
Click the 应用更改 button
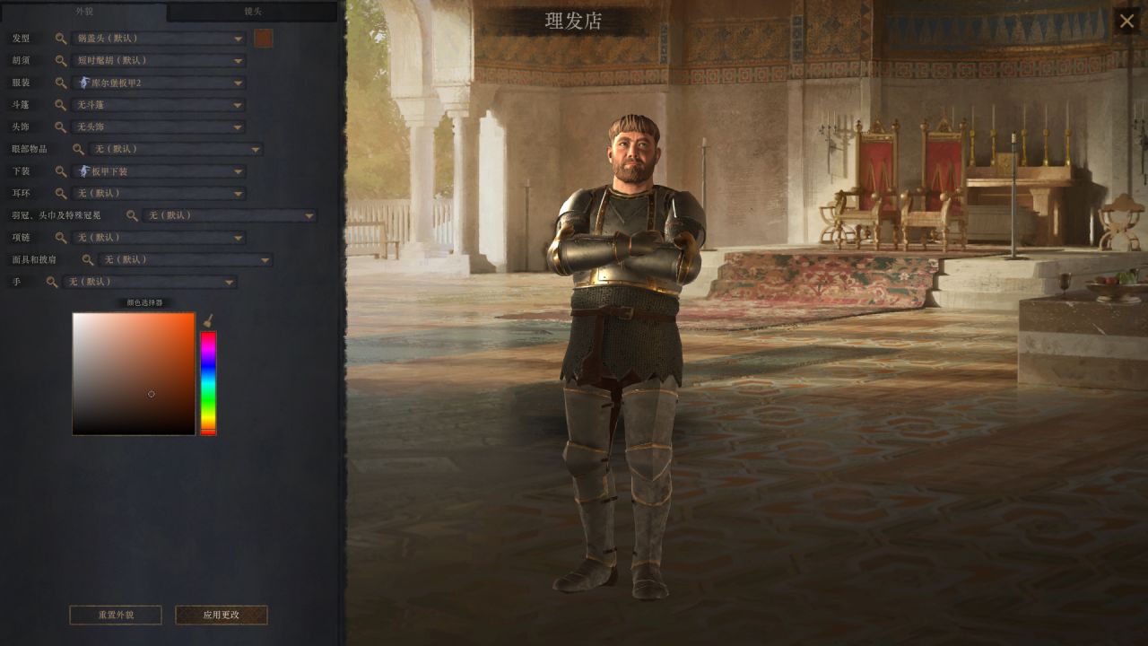tap(222, 615)
